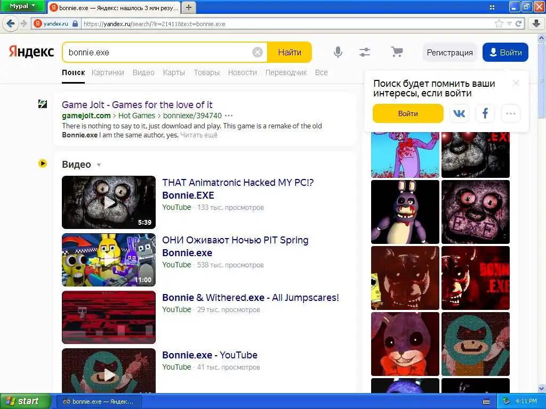Screen dimensions: 546x409
Task: Switch to the Карты tab
Action: pos(174,72)
